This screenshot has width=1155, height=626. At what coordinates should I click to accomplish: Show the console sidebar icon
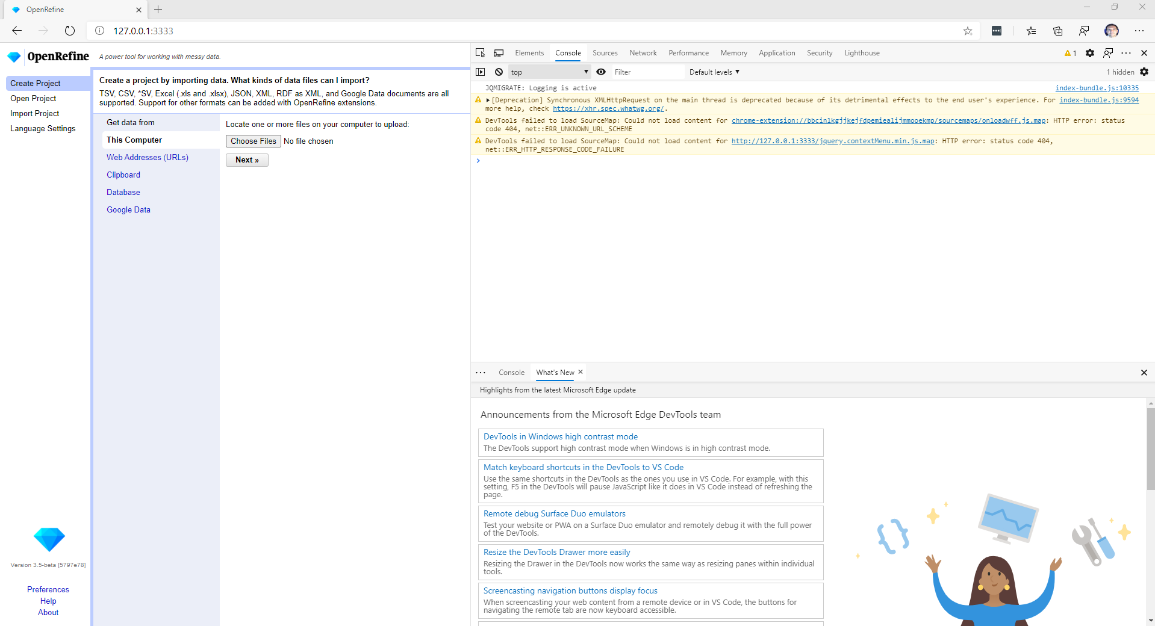point(480,72)
